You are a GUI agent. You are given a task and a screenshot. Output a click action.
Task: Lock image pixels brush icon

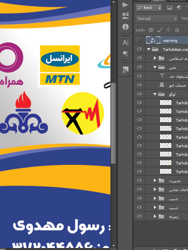click(x=159, y=30)
